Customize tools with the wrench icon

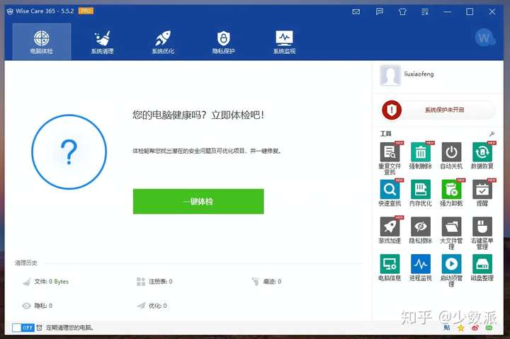[x=492, y=134]
